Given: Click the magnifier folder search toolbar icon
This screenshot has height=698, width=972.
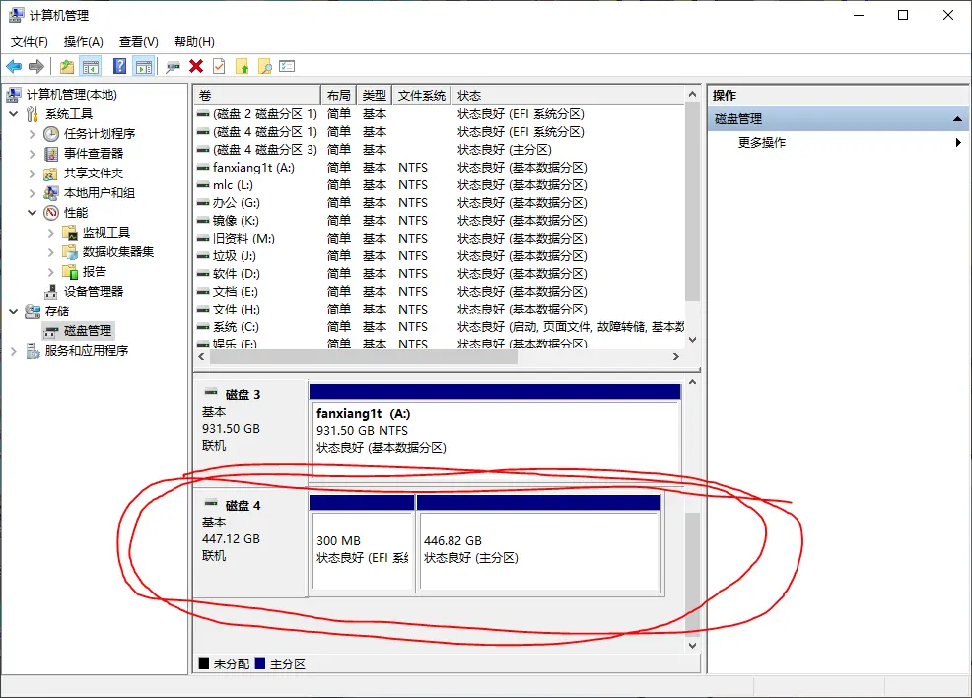Looking at the screenshot, I should click(x=264, y=66).
